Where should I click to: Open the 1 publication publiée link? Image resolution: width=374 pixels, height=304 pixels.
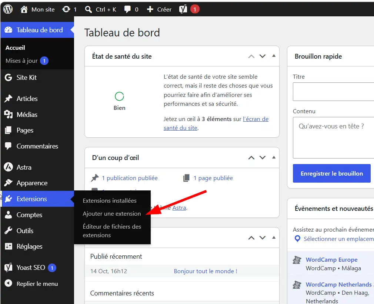(x=130, y=178)
